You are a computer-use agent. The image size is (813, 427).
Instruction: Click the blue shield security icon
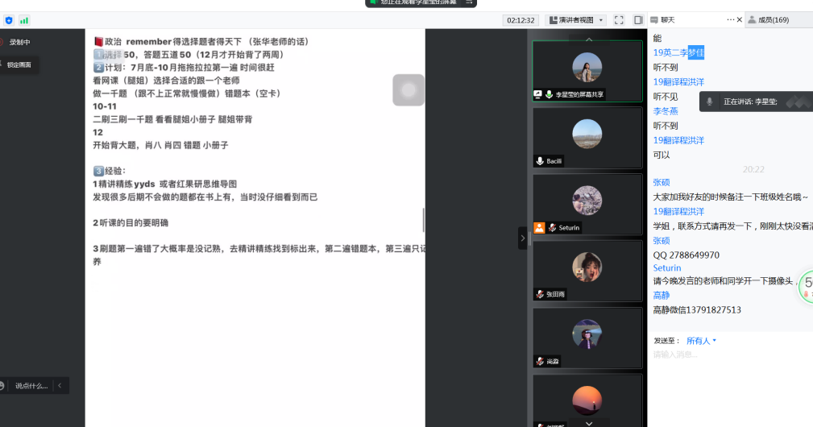tap(9, 20)
